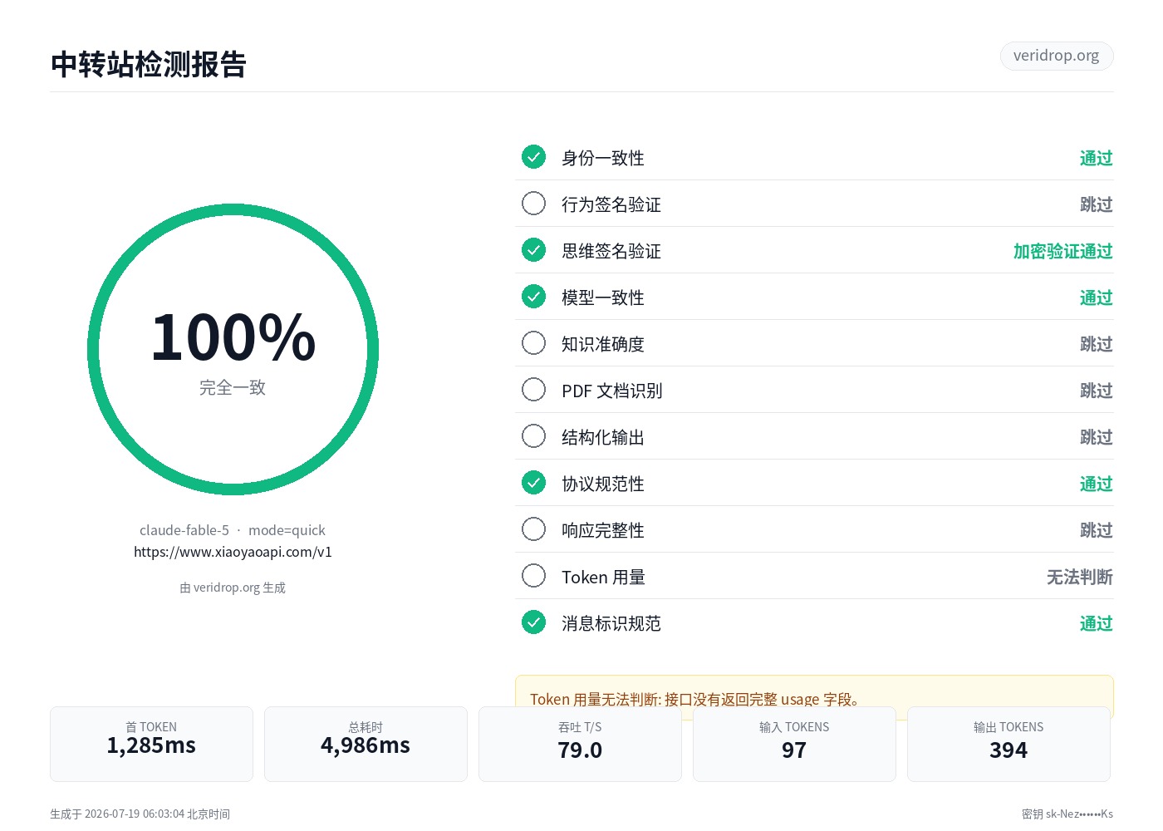Click green check icon beside 身份一致性
The image size is (1163, 831).
click(533, 157)
